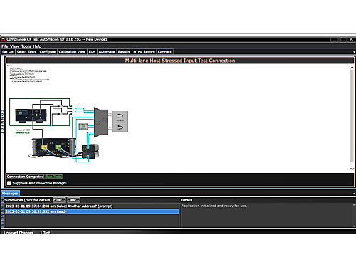Expand the tab overflow arrow at toolbar right

pos(354,52)
